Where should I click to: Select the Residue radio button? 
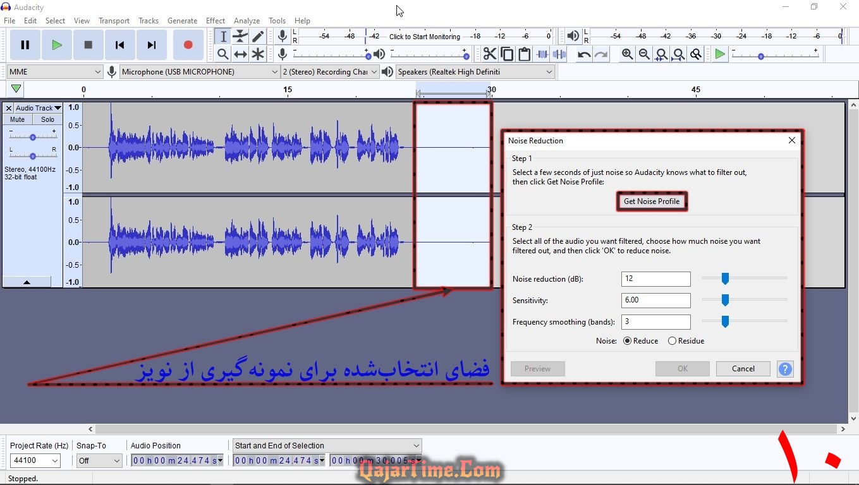pyautogui.click(x=673, y=341)
